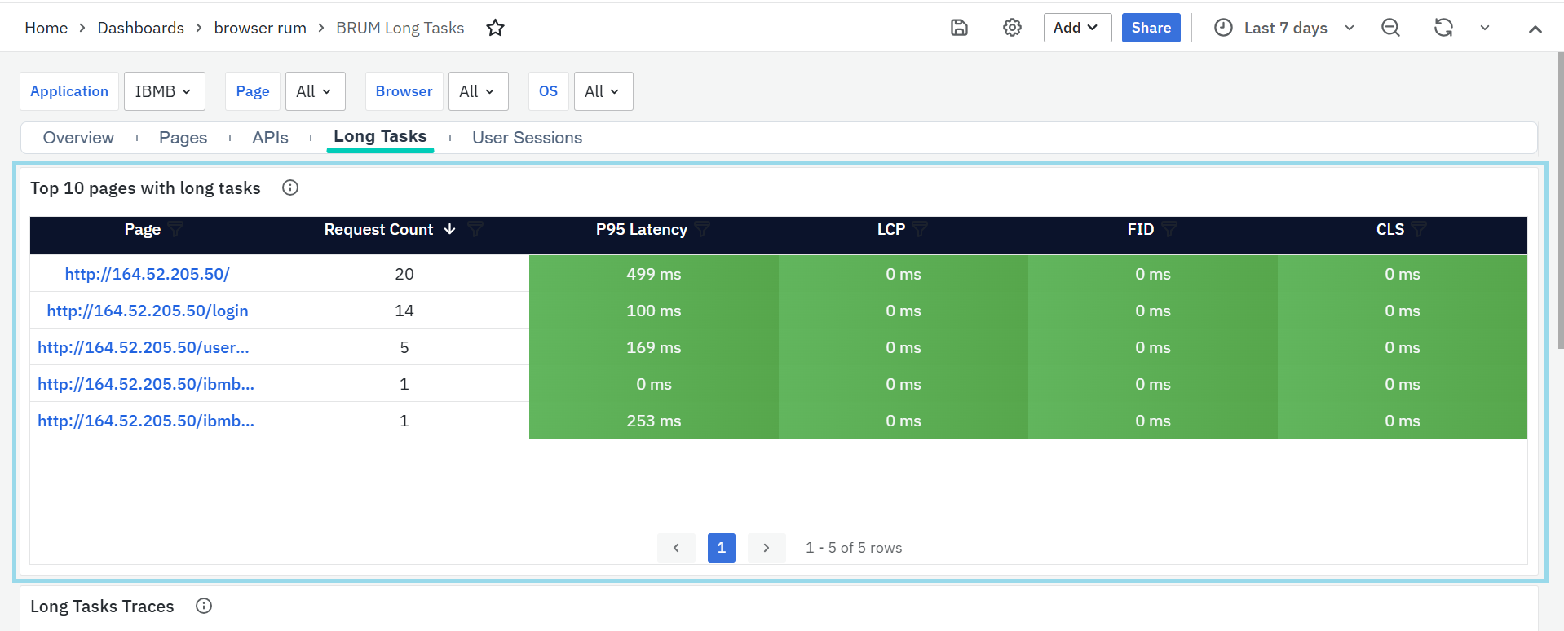The height and width of the screenshot is (631, 1564).
Task: Switch to the User Sessions tab
Action: click(527, 138)
